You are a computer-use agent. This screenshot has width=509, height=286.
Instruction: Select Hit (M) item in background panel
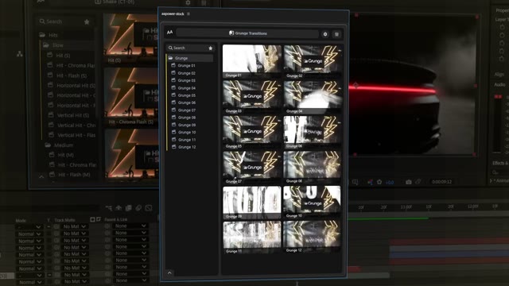click(62, 155)
